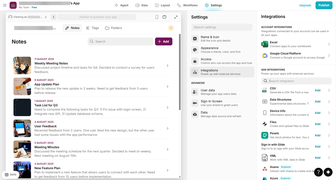Open the Data tab in top navigation

pos(142,5)
